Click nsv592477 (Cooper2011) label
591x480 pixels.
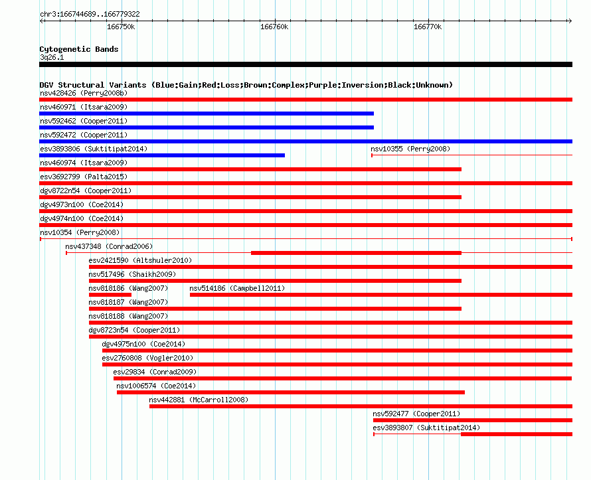click(x=416, y=414)
